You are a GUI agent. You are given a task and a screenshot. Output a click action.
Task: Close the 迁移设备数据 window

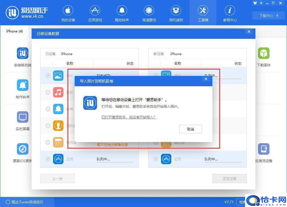[249, 32]
